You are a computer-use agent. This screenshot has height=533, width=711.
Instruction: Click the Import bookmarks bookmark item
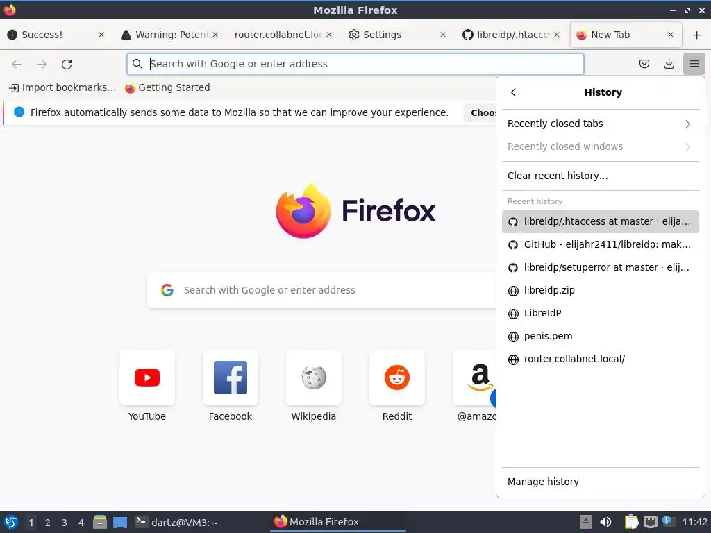point(62,88)
